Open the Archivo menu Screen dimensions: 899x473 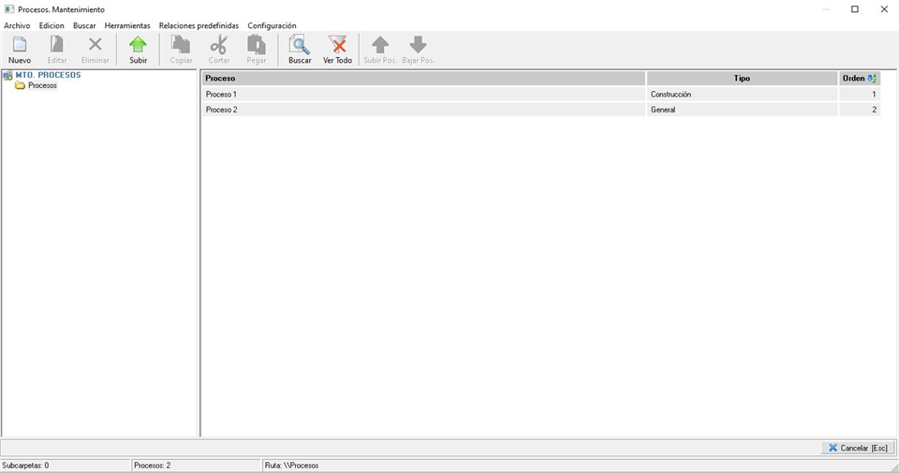click(17, 25)
